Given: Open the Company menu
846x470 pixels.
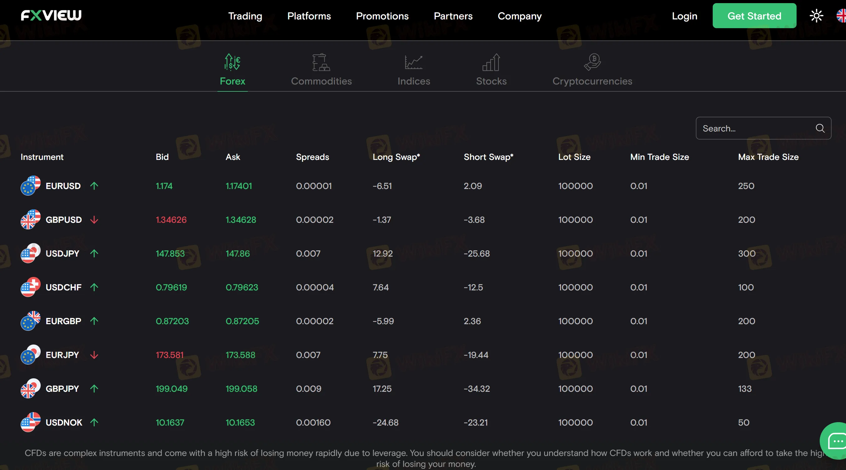Looking at the screenshot, I should [520, 16].
